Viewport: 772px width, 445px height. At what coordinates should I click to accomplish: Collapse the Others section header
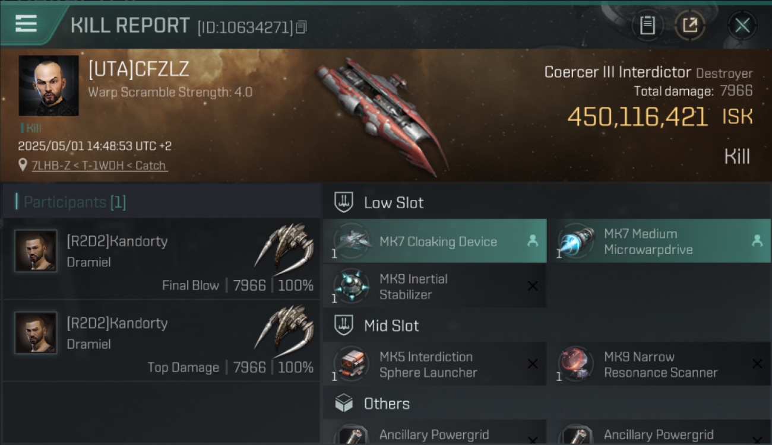pyautogui.click(x=547, y=403)
